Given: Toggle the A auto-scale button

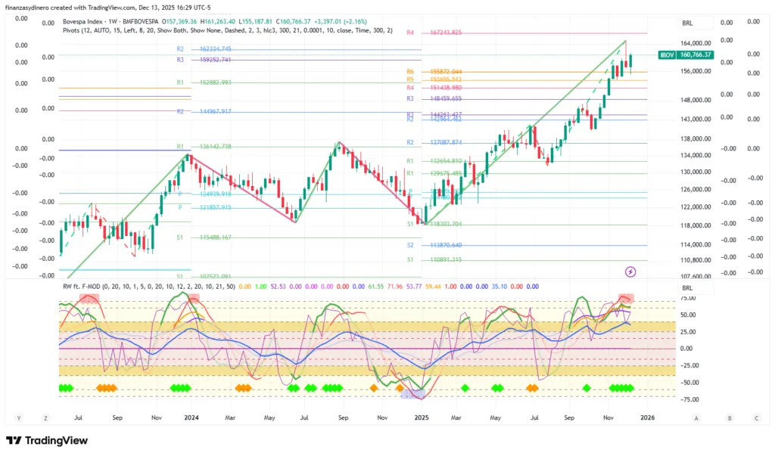Looking at the screenshot, I should pyautogui.click(x=696, y=417).
